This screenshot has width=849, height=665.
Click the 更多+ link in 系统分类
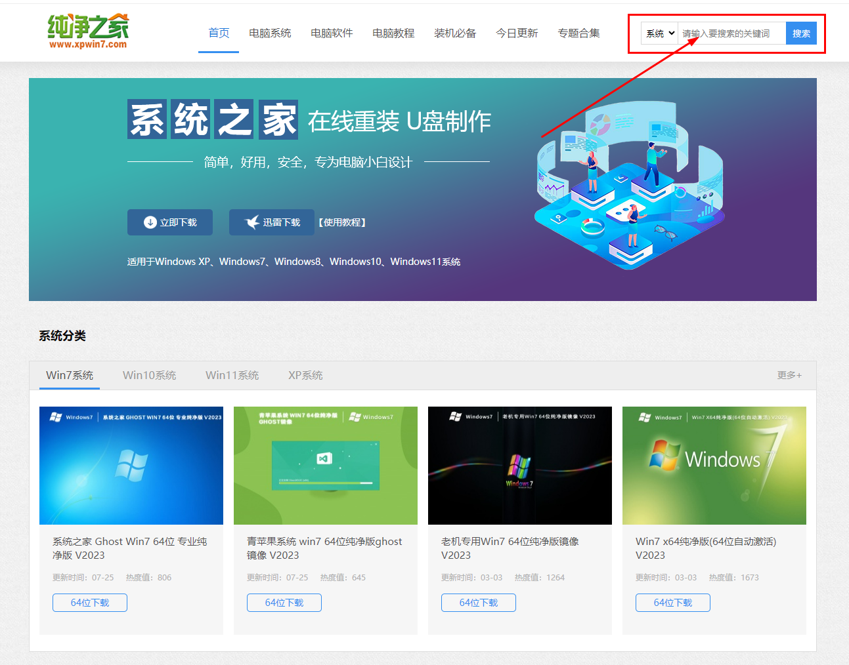tap(789, 375)
